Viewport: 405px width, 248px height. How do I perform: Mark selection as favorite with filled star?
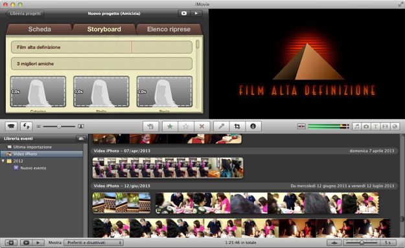170,126
